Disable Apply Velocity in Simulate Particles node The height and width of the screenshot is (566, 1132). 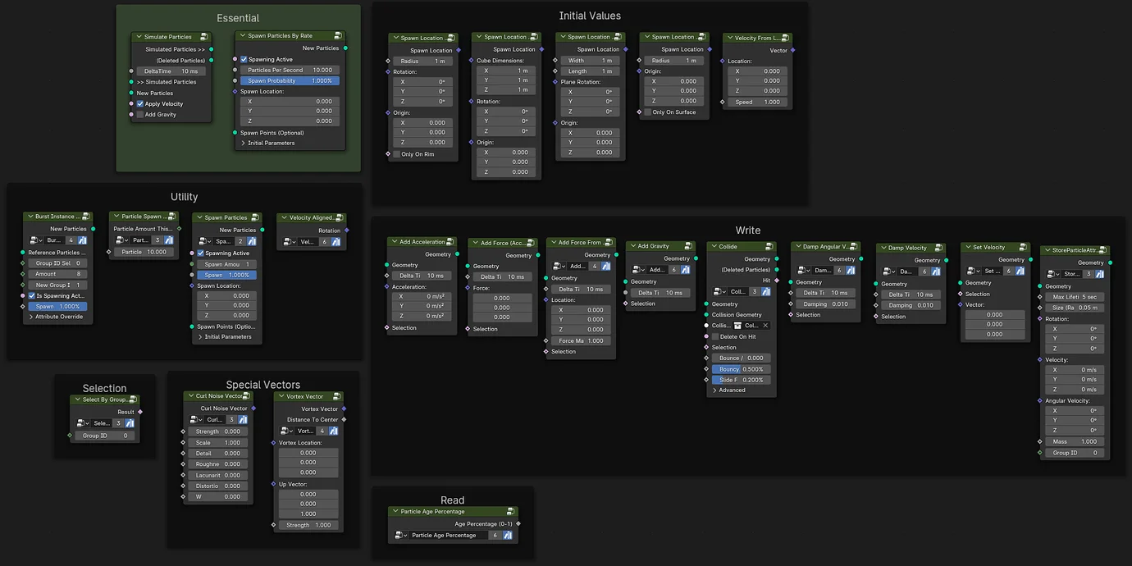[139, 103]
